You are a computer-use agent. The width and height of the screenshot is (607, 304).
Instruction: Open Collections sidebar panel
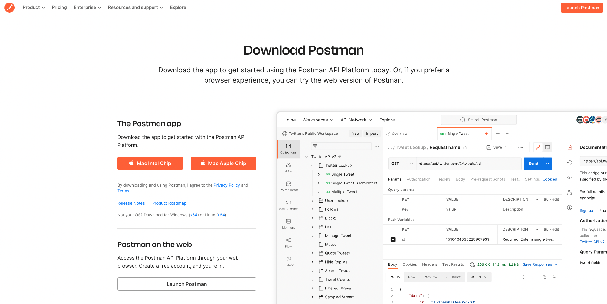pos(289,149)
